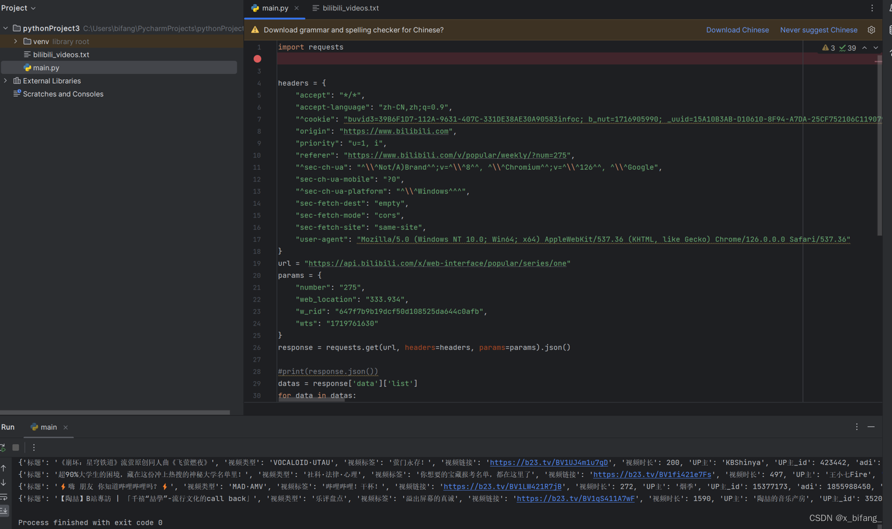
Task: Open Run tool window options menu
Action: (857, 427)
